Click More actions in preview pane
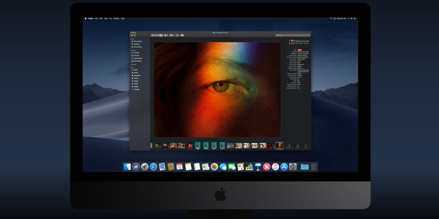The image size is (439, 219). [x=306, y=146]
